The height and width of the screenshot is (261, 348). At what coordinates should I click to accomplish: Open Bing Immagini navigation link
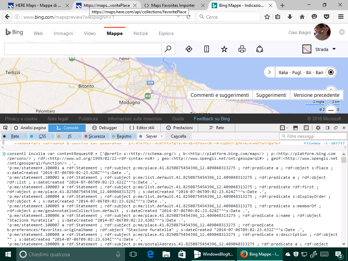[63, 34]
